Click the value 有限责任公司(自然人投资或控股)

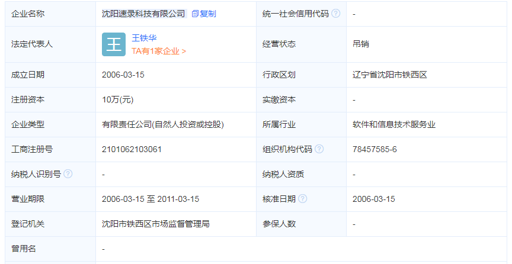[163, 124]
